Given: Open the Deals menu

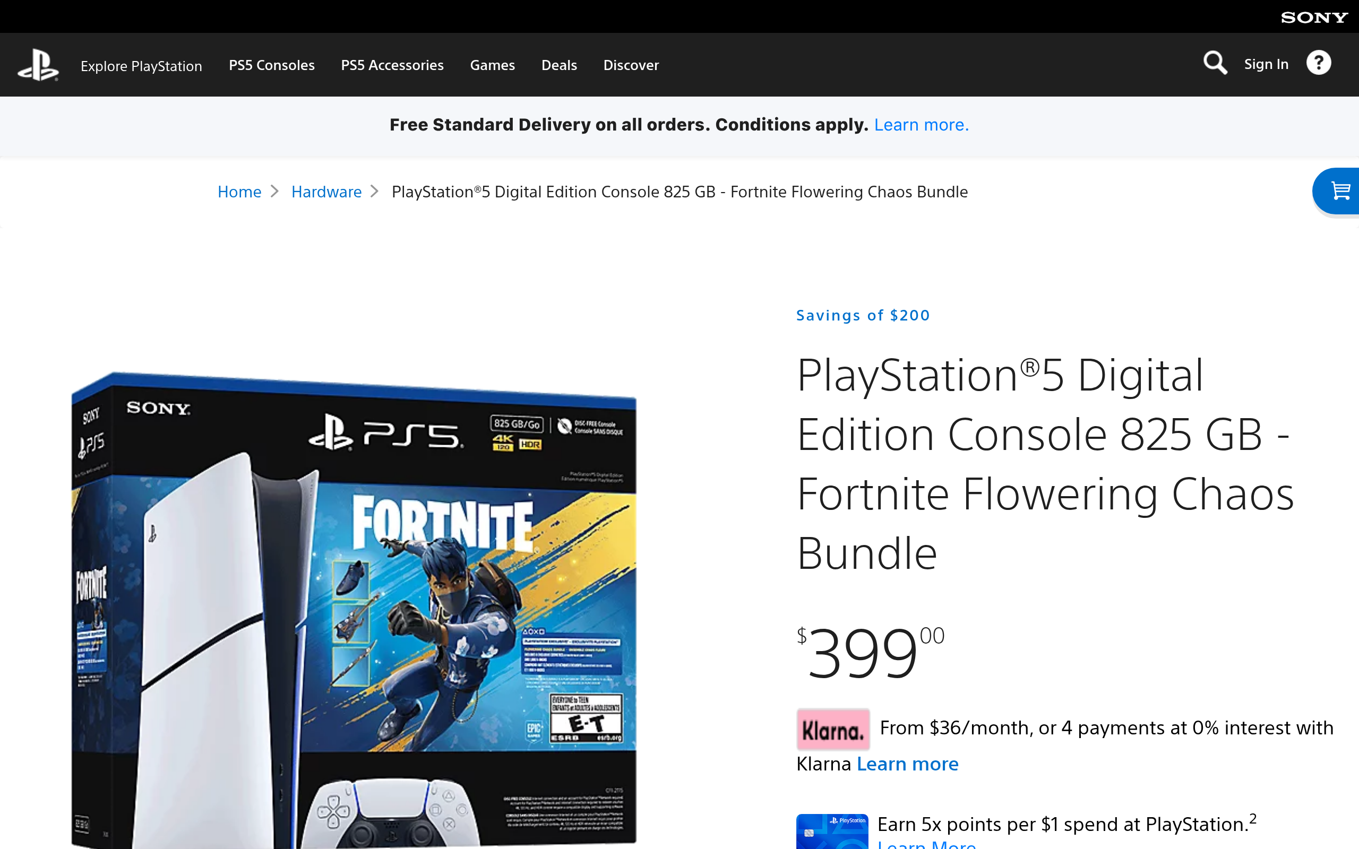Looking at the screenshot, I should pos(559,65).
